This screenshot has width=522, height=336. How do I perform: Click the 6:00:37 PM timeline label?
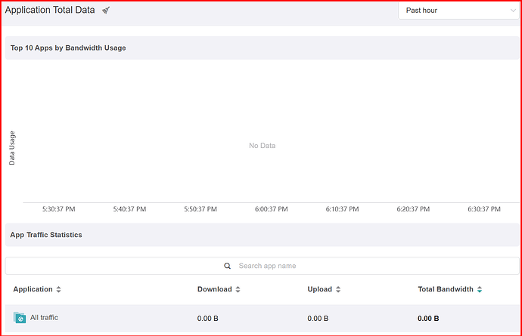click(x=272, y=209)
